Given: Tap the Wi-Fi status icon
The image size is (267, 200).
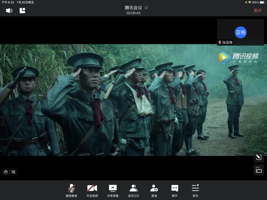Looking at the screenshot, I should [249, 2].
